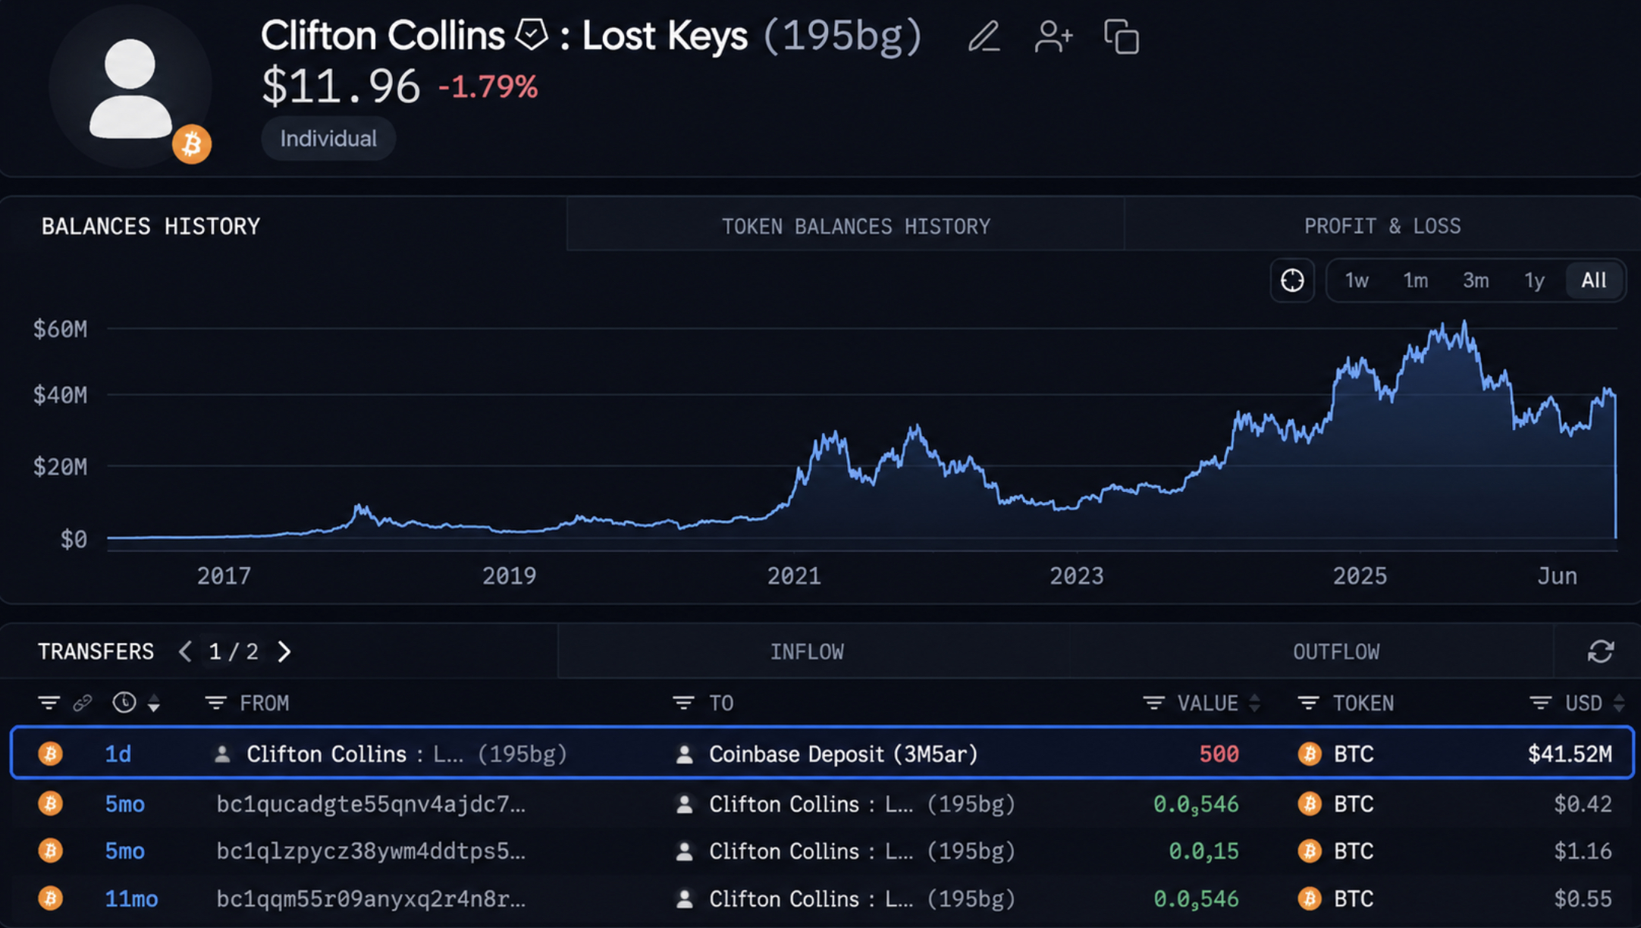Go to next transfers page chevron
Screen dimensions: 1641x928
pyautogui.click(x=284, y=651)
